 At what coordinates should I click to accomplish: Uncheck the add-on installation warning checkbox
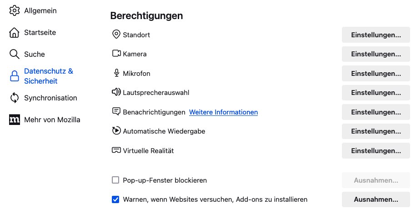point(115,199)
